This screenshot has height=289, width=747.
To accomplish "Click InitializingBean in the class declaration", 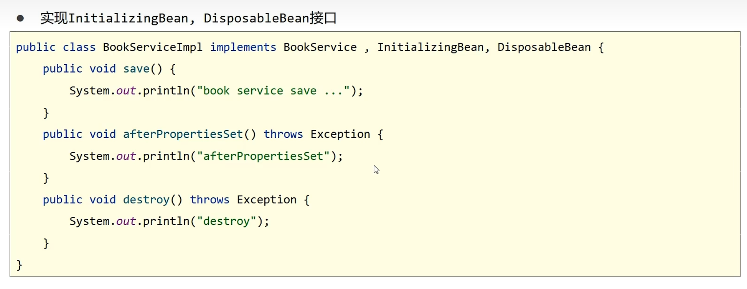I will click(430, 47).
